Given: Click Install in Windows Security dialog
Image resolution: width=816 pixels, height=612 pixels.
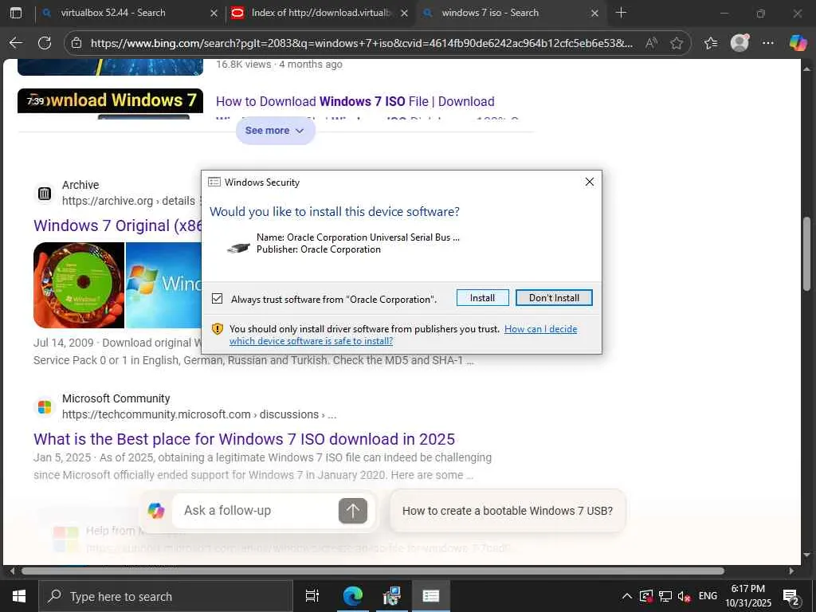Looking at the screenshot, I should [482, 298].
